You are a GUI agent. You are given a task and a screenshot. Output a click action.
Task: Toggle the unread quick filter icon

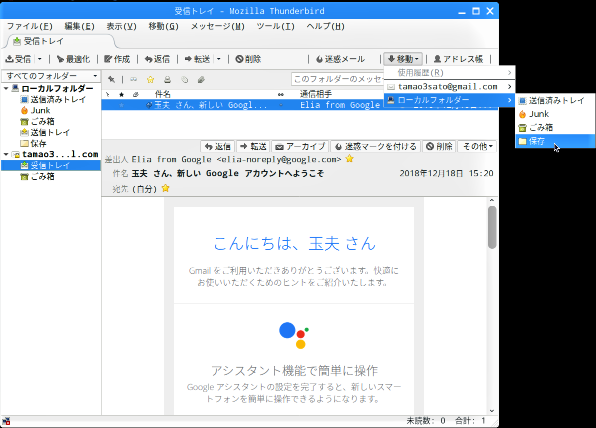pos(133,79)
